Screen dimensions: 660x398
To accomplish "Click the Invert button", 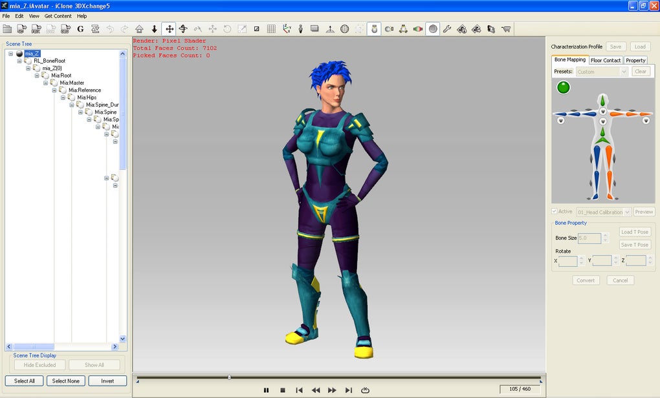I will [x=107, y=381].
